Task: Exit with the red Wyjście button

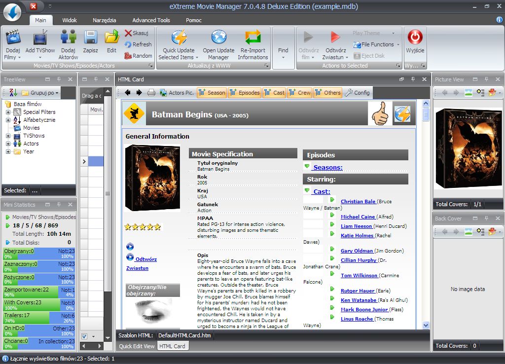Action: click(x=415, y=41)
